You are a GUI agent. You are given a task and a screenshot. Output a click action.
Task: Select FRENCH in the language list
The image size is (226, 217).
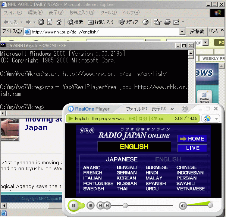[x=93, y=173]
